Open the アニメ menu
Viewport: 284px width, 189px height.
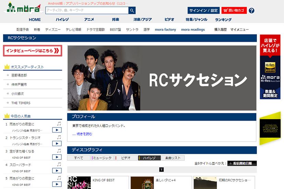[x=89, y=20]
